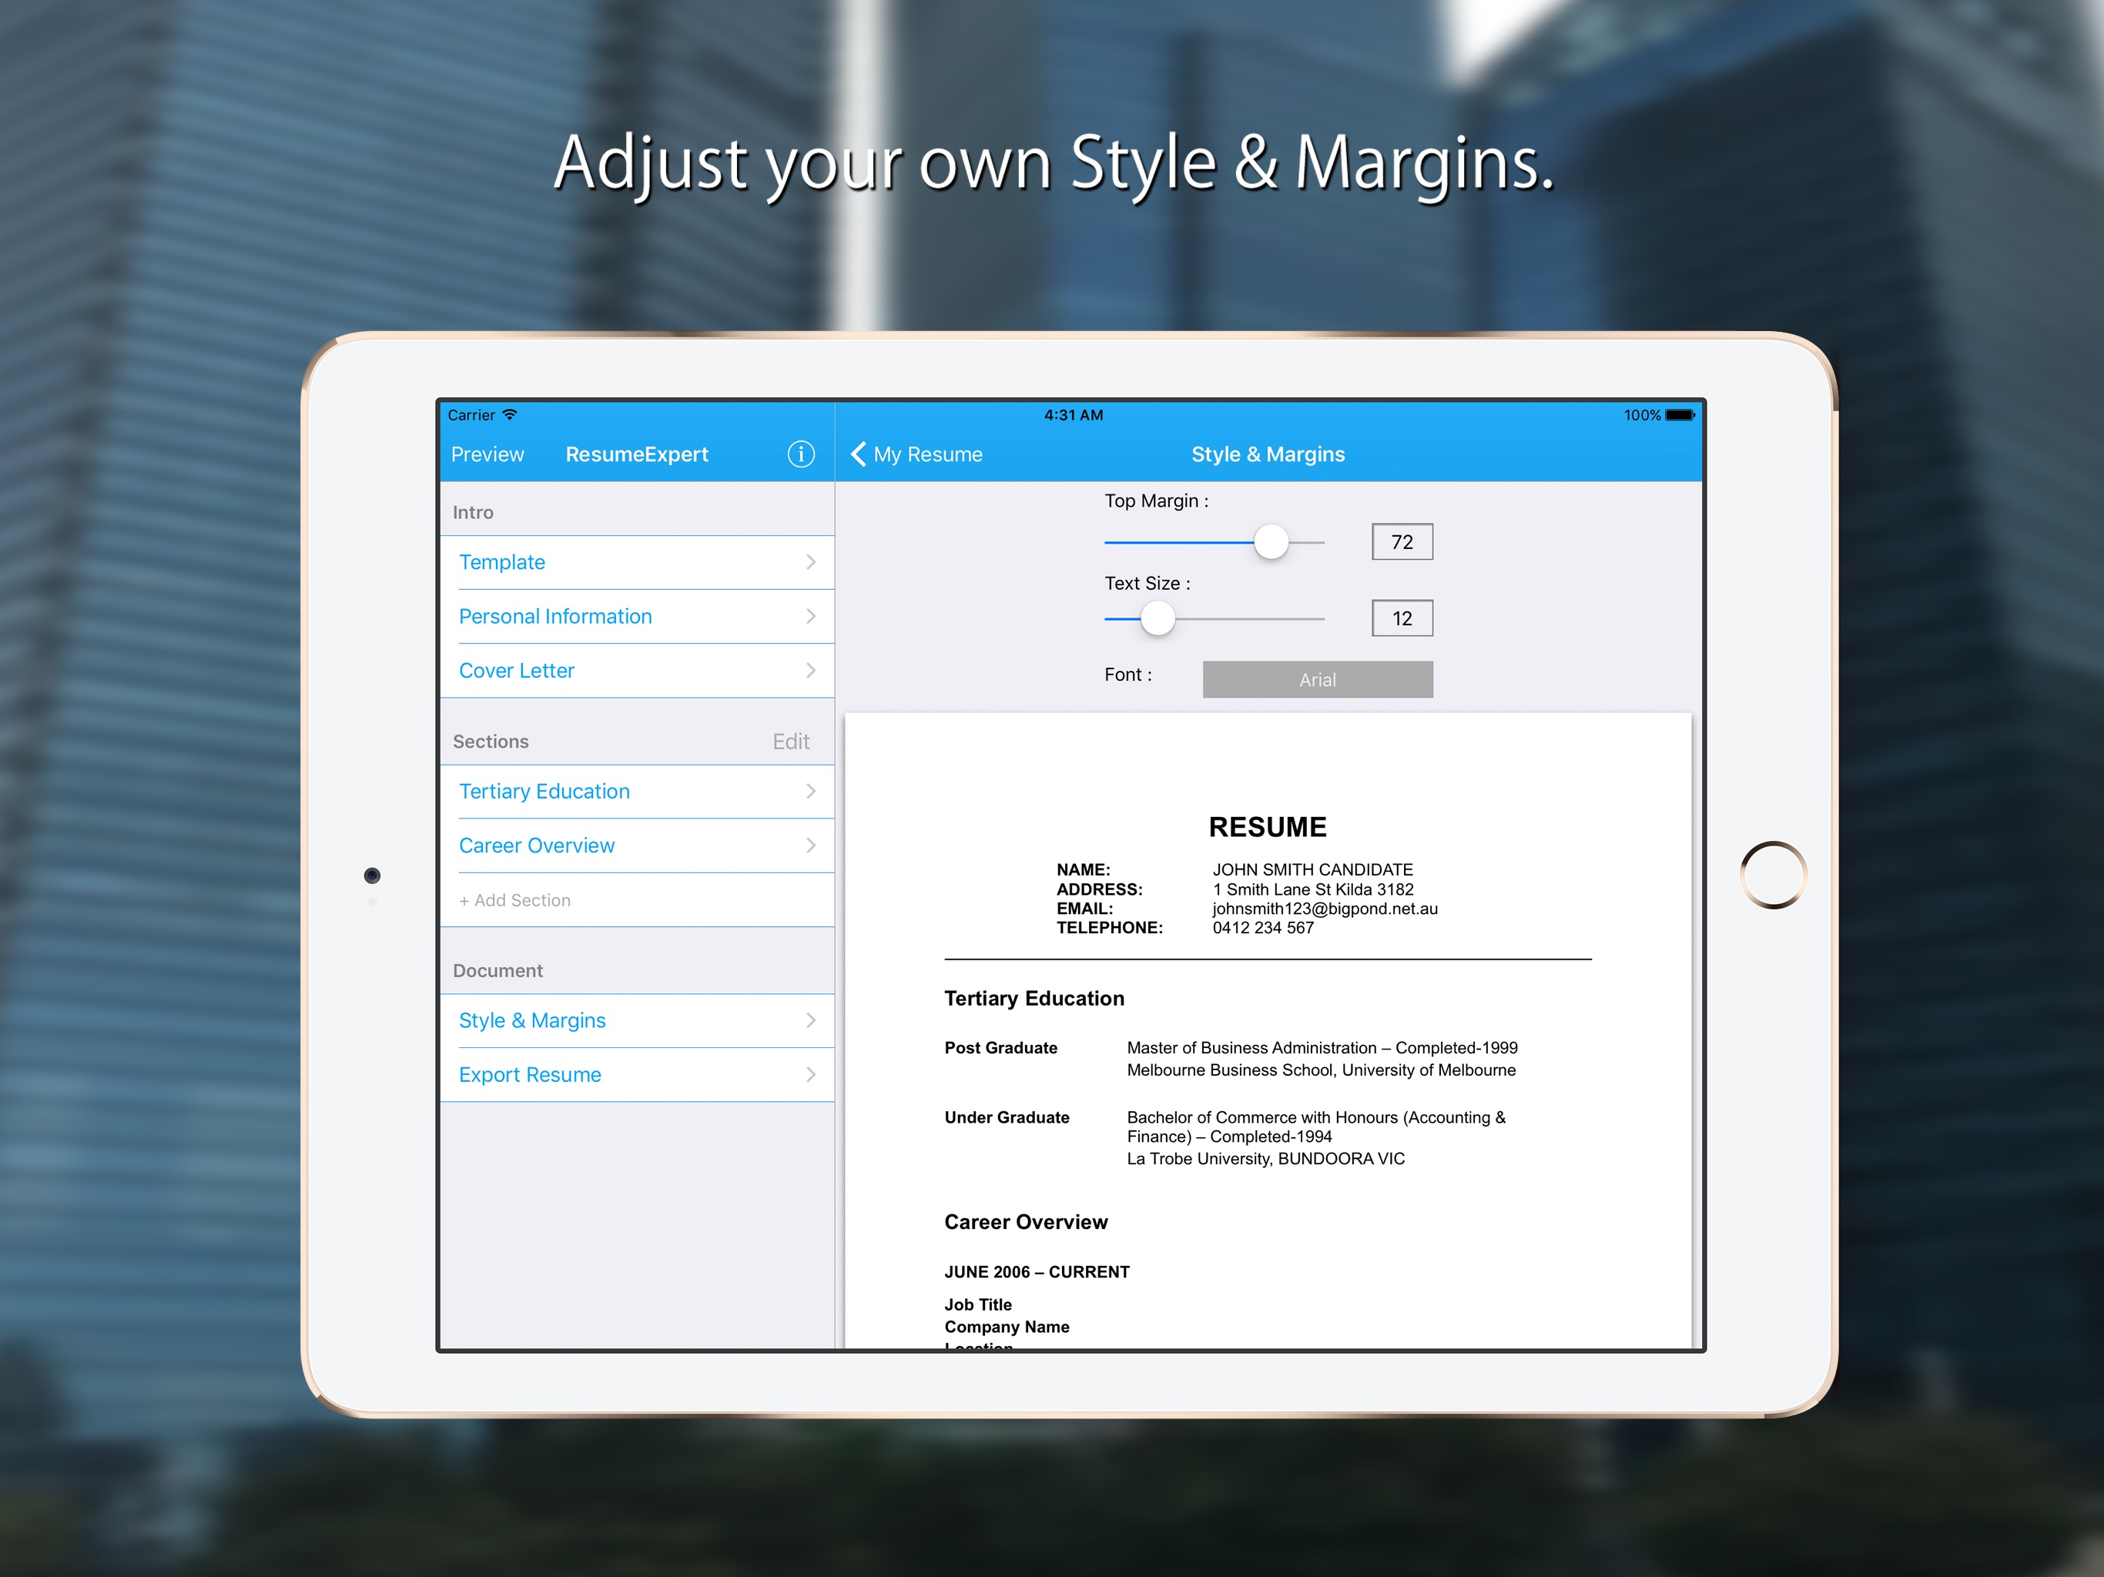Expand Personal Information row chevron
The image size is (2104, 1577).
810,616
